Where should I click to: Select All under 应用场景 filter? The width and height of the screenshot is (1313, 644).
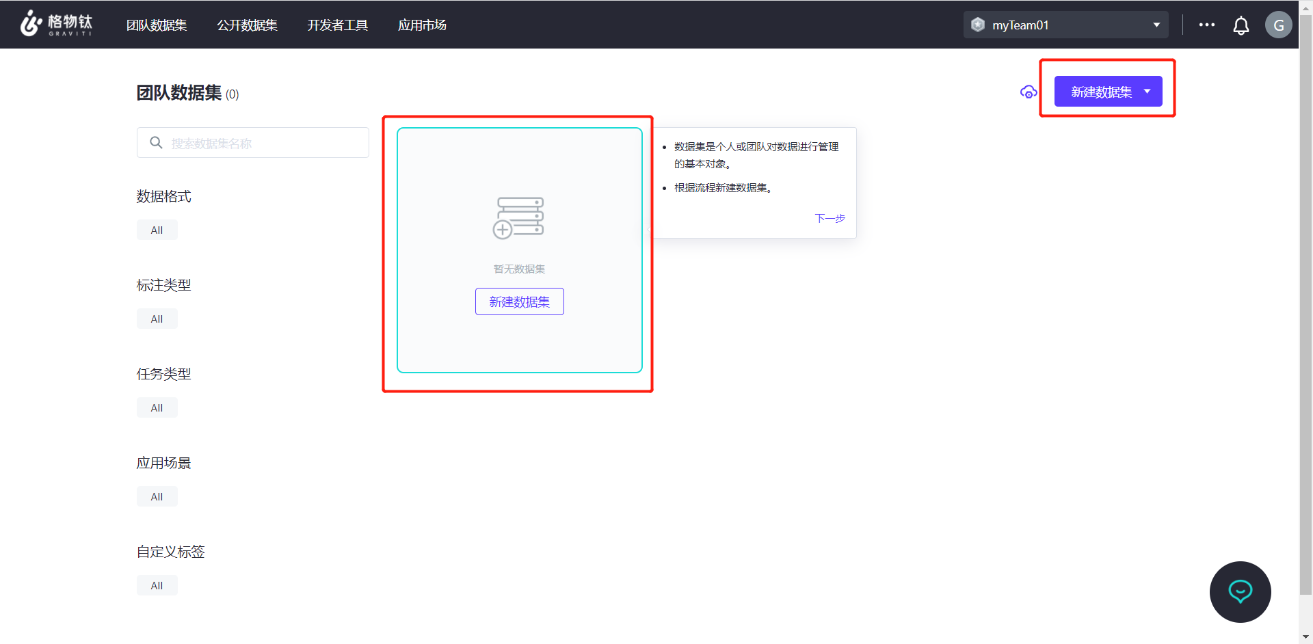[157, 496]
